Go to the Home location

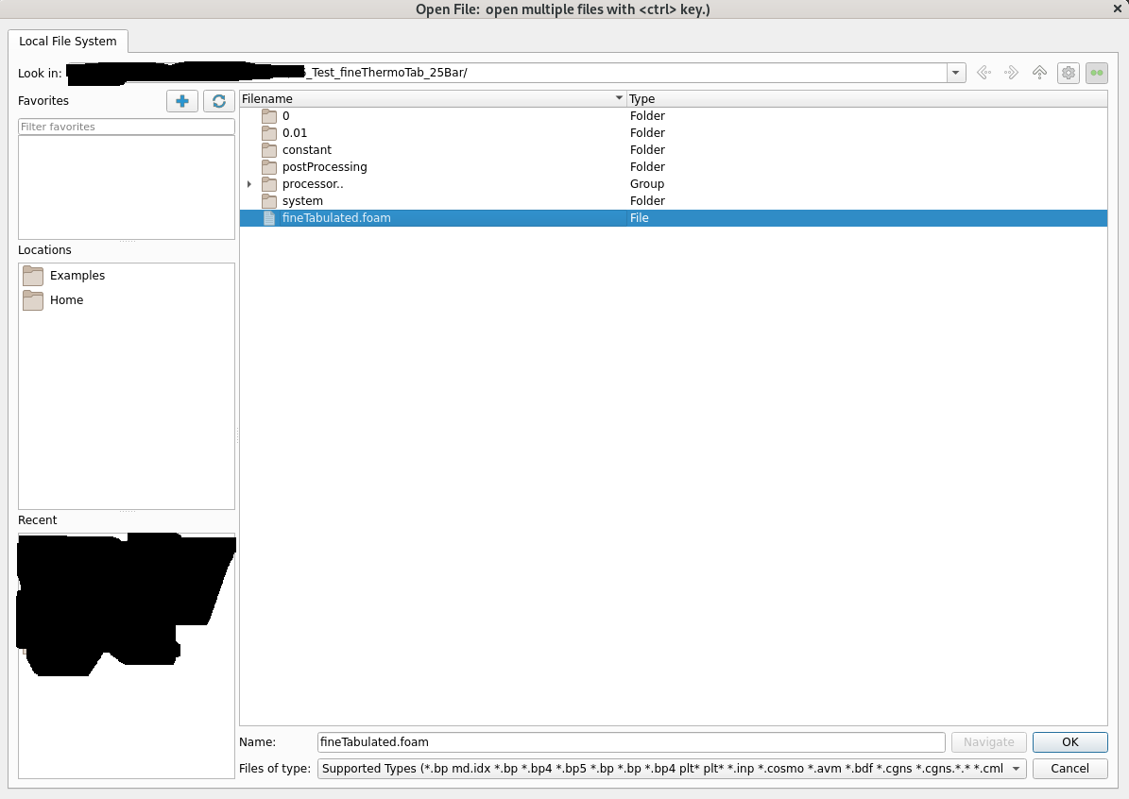tap(66, 300)
